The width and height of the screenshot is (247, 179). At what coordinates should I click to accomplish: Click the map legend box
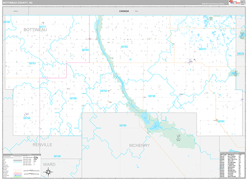[21, 165]
